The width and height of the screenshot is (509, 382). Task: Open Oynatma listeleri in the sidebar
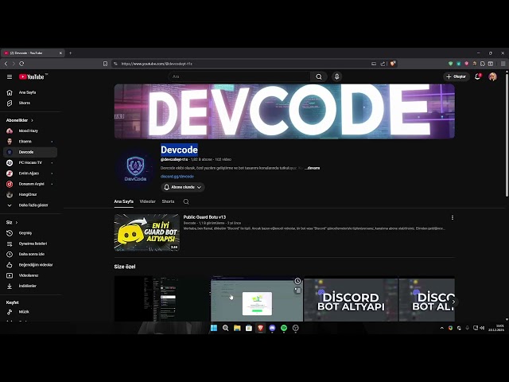[x=31, y=244]
